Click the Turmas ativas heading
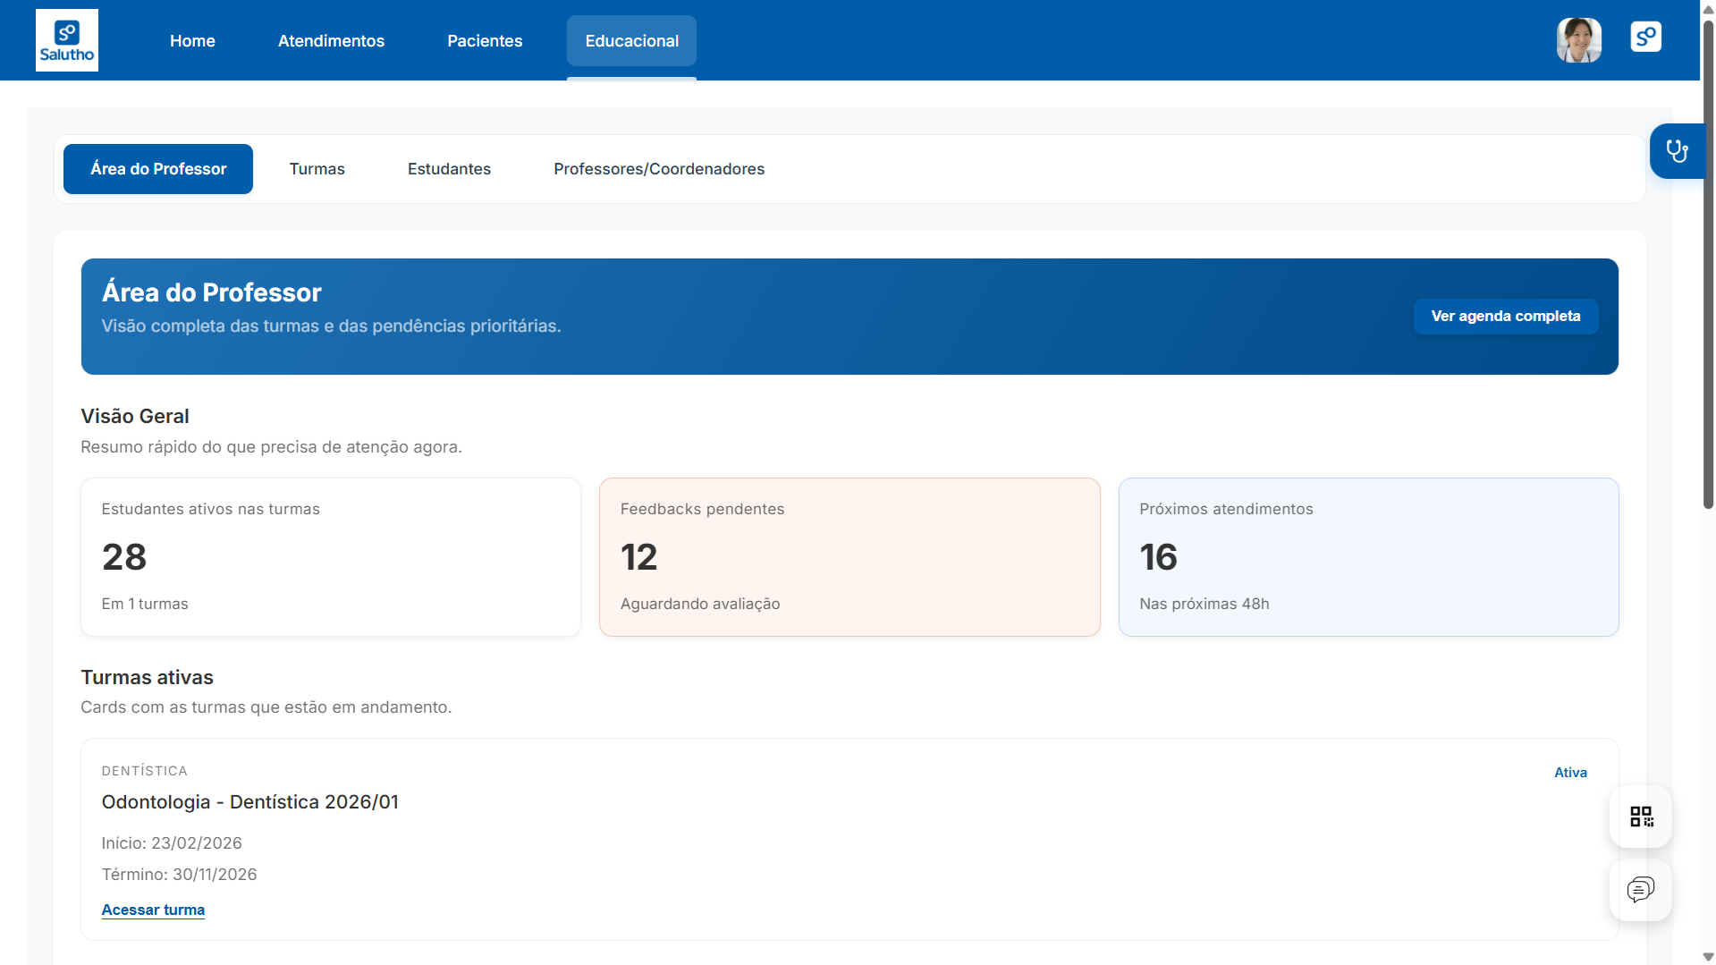The height and width of the screenshot is (965, 1716). point(148,677)
